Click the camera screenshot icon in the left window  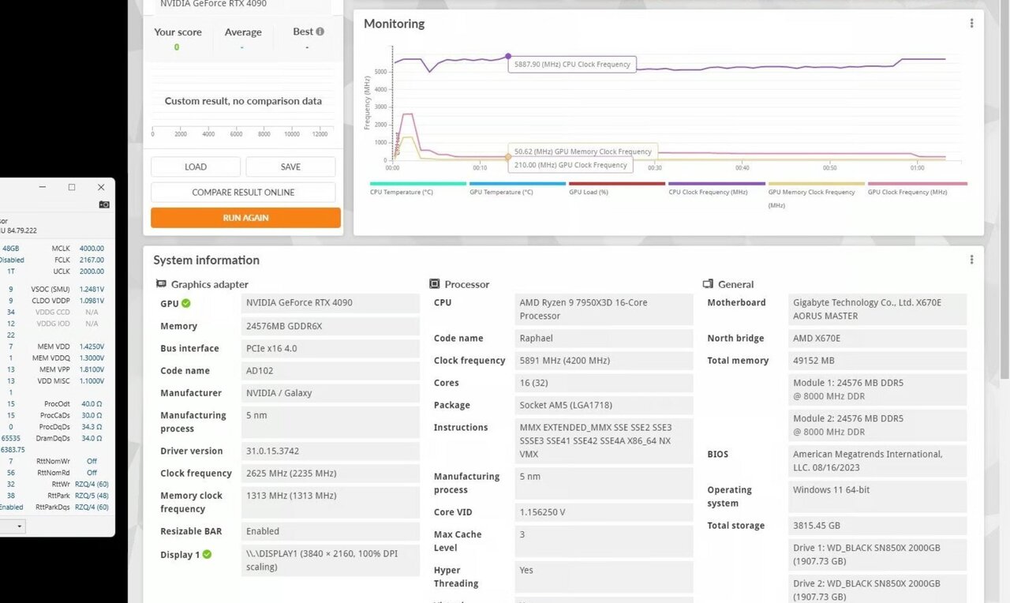(x=104, y=204)
